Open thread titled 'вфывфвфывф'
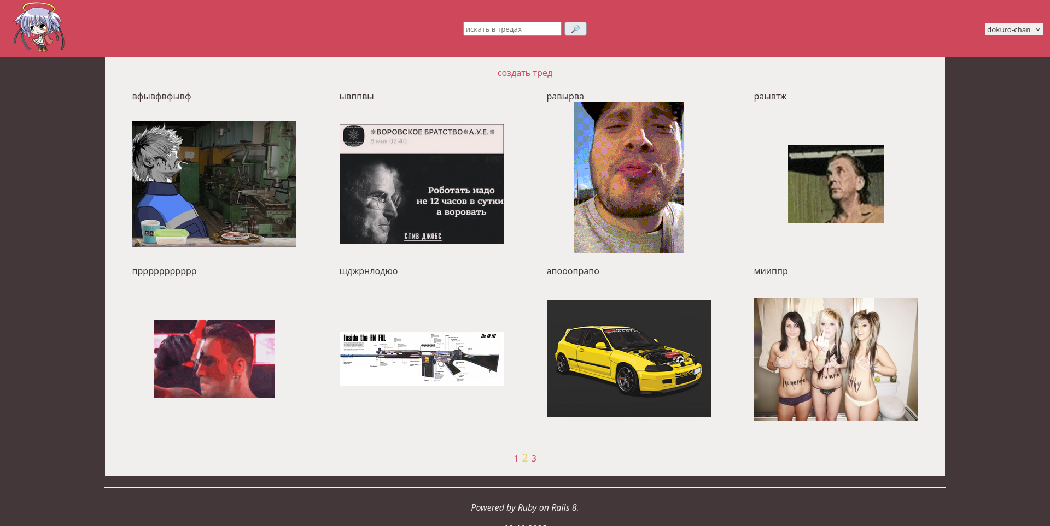The height and width of the screenshot is (526, 1050). (x=161, y=97)
